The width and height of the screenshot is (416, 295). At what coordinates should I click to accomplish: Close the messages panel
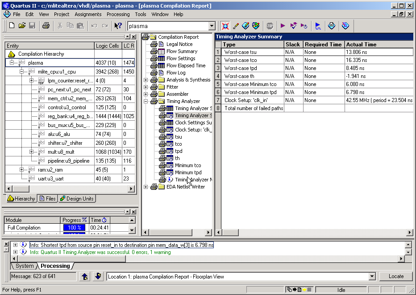(6, 244)
